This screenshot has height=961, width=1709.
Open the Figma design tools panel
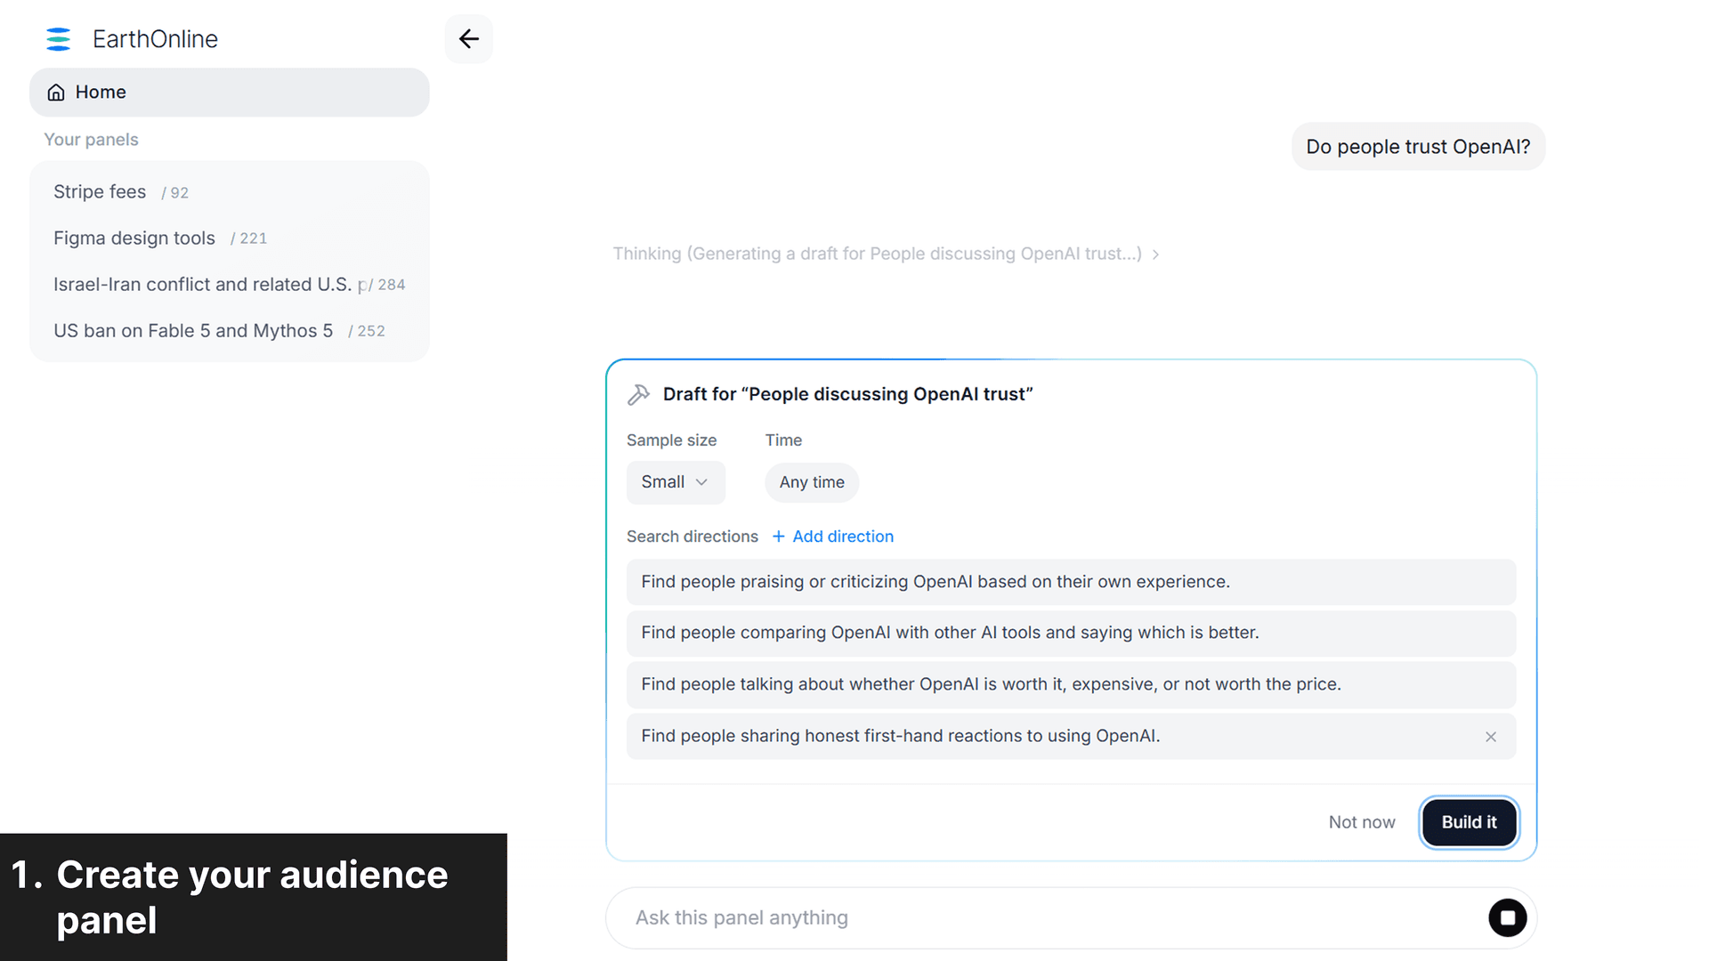click(230, 238)
